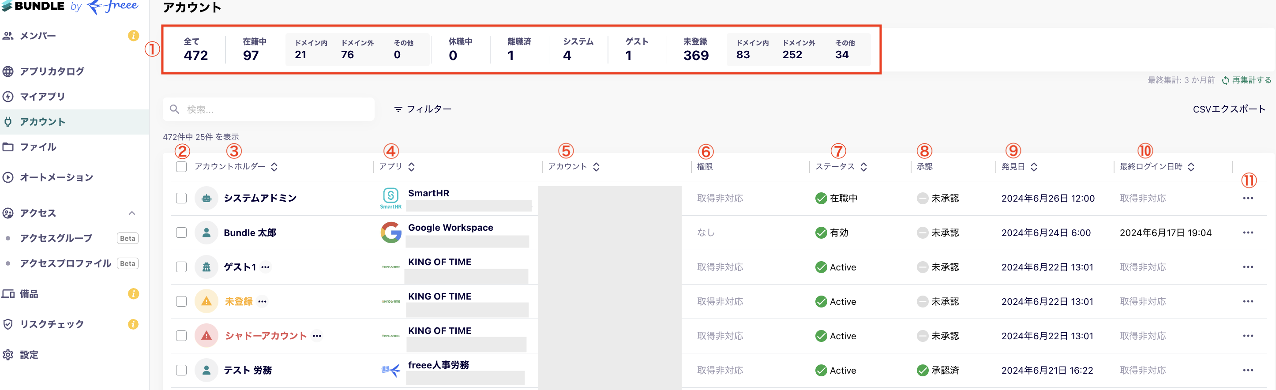
Task: Click the ellipsis next to シャドーアカウント
Action: (x=317, y=336)
